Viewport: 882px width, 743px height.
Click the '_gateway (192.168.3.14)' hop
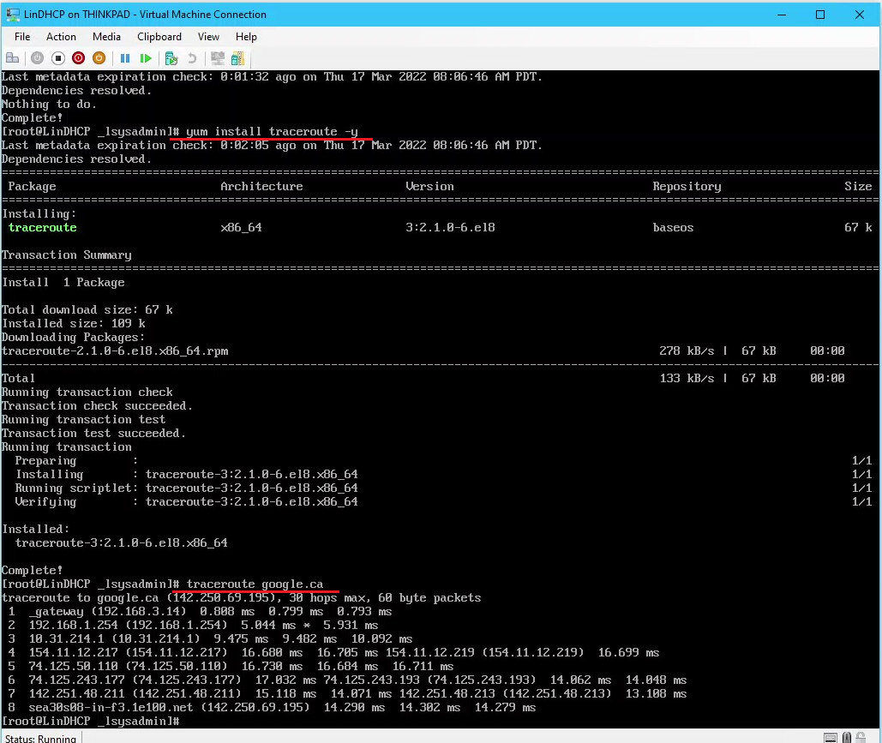coord(107,611)
